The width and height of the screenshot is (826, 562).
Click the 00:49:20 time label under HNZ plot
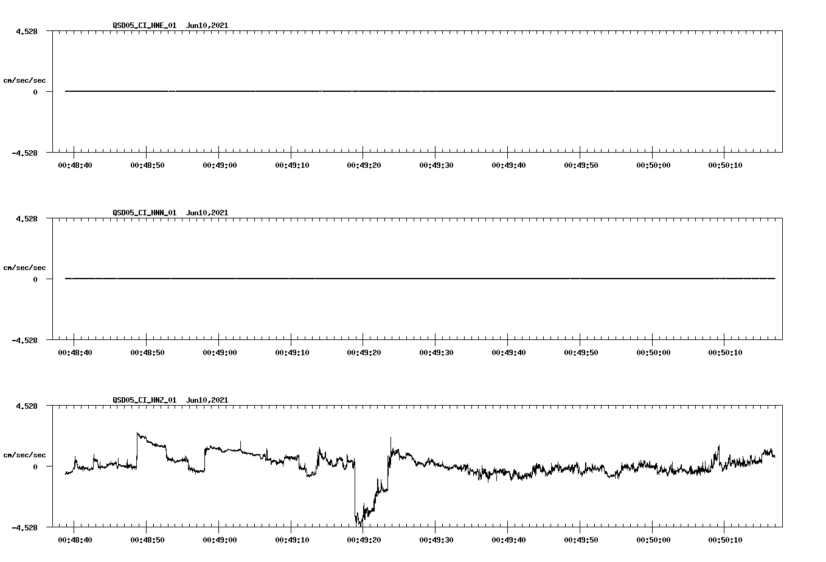[364, 539]
